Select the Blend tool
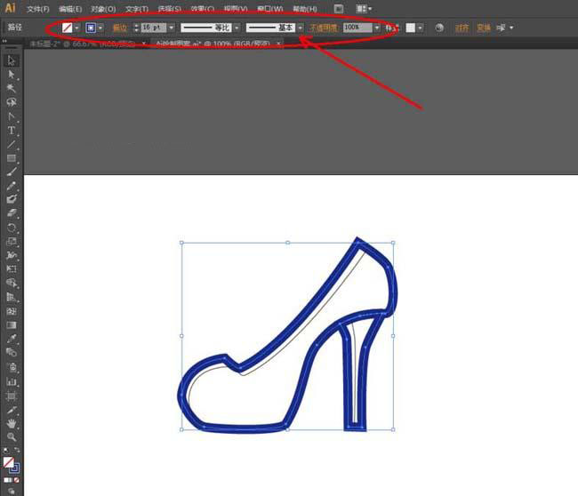The height and width of the screenshot is (496, 578). point(11,353)
